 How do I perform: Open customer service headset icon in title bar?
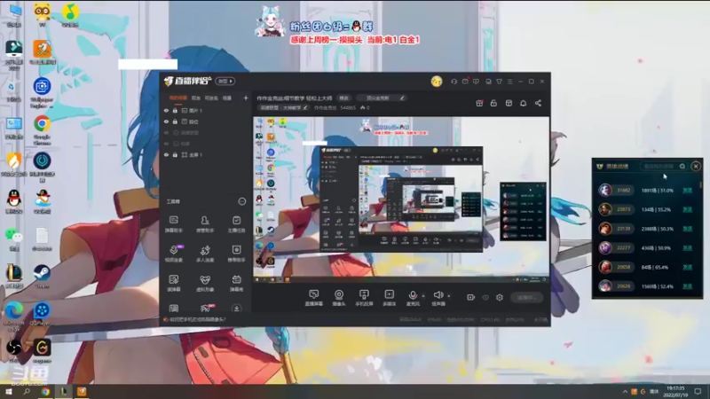454,82
